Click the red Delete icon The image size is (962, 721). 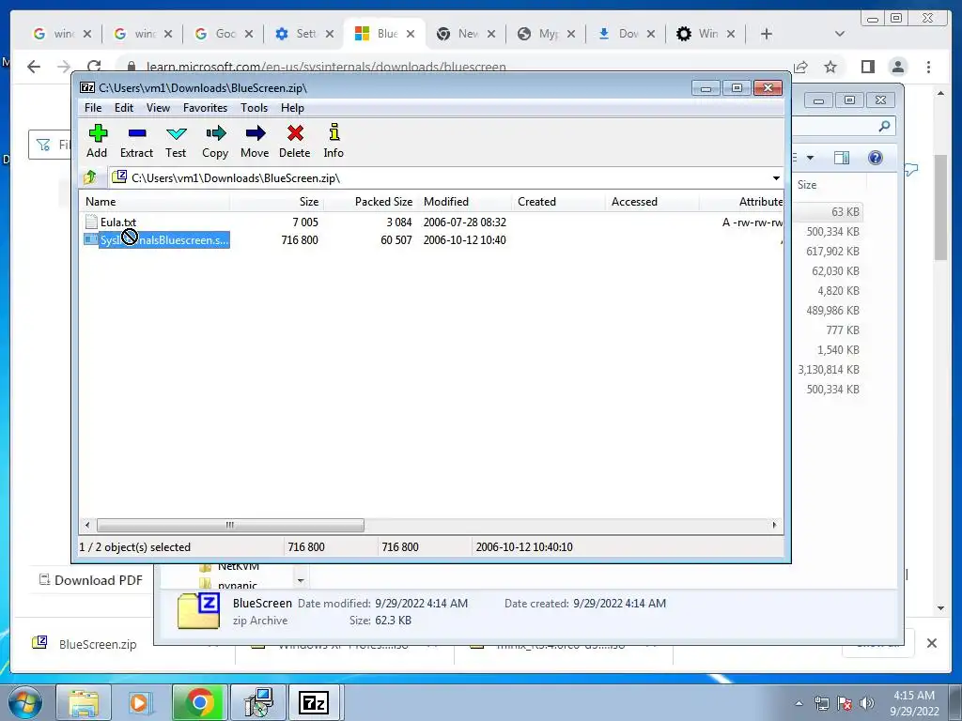(294, 141)
